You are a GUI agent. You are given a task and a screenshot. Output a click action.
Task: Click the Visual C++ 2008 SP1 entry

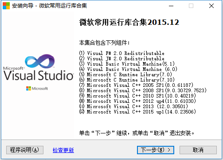(143, 90)
